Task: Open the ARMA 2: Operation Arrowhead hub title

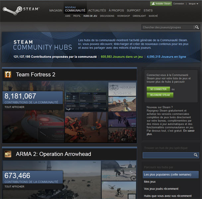Action: pos(53,154)
